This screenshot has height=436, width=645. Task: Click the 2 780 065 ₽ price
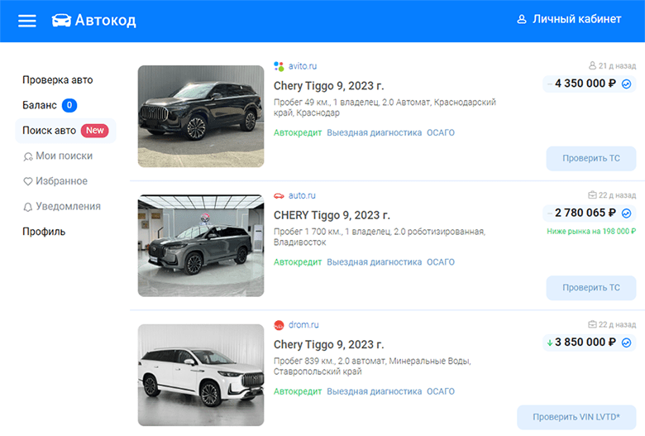pos(585,213)
